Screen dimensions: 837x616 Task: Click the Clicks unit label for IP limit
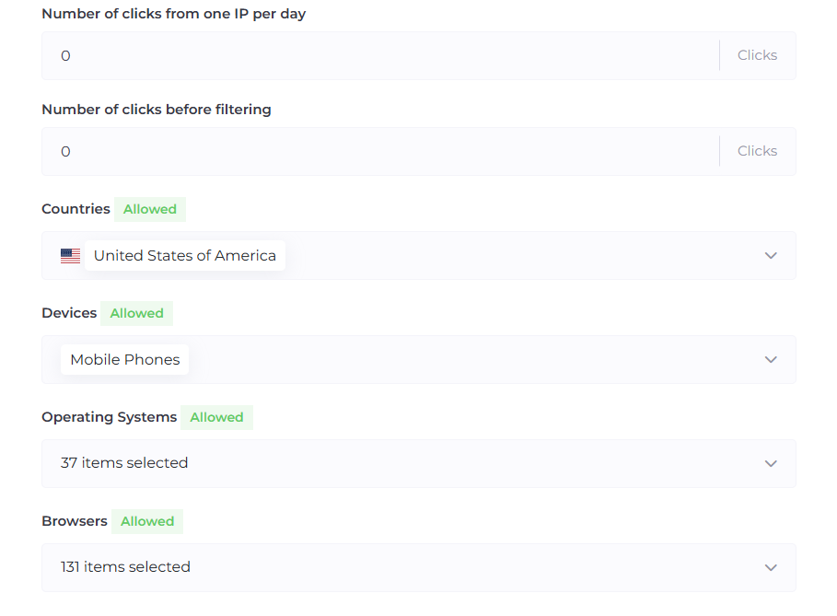(757, 55)
